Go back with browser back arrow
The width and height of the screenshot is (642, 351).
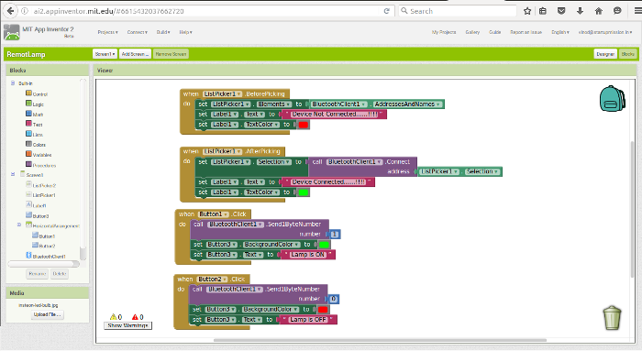click(10, 11)
